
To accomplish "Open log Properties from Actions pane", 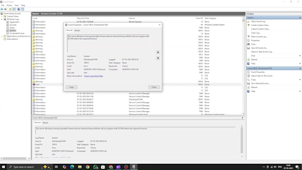I will 255,40.
